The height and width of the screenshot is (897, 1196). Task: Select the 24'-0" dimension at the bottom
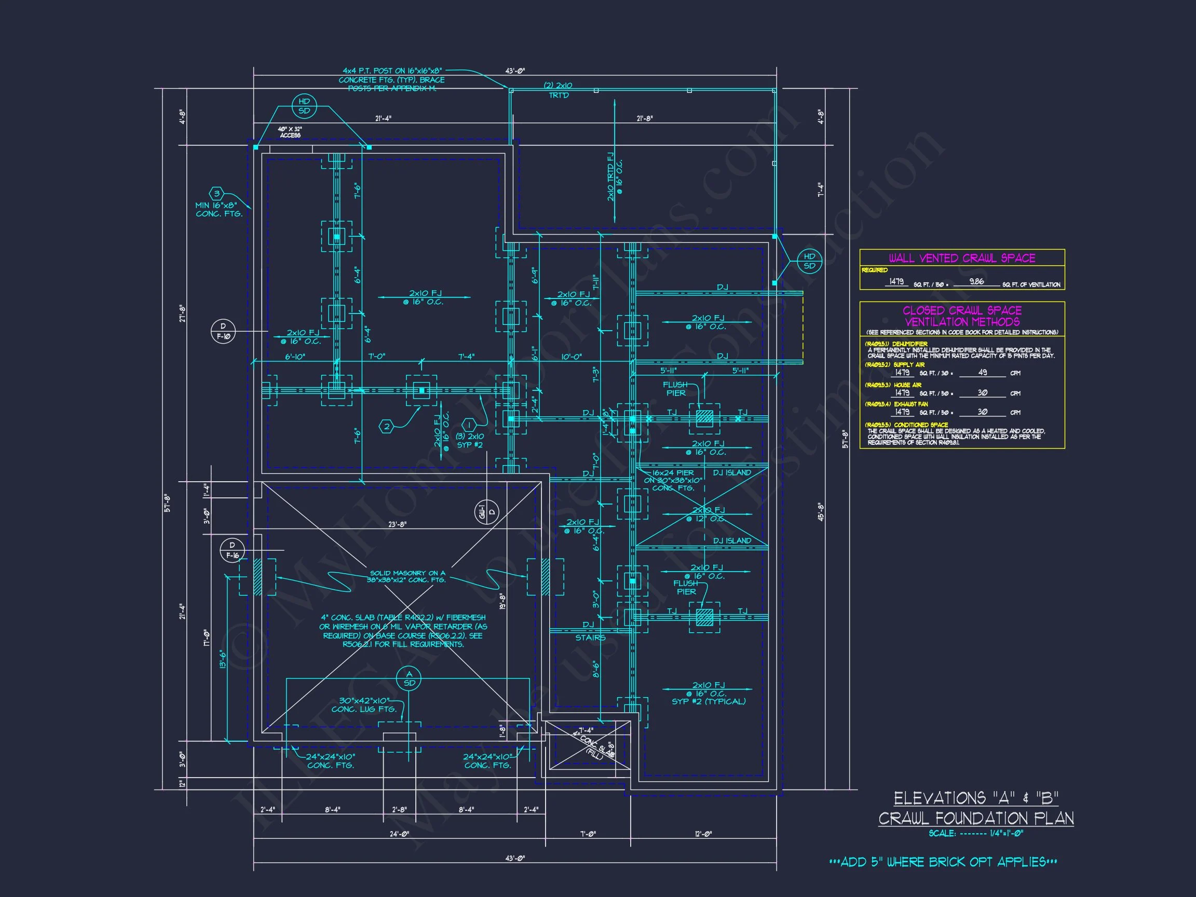[x=399, y=834]
